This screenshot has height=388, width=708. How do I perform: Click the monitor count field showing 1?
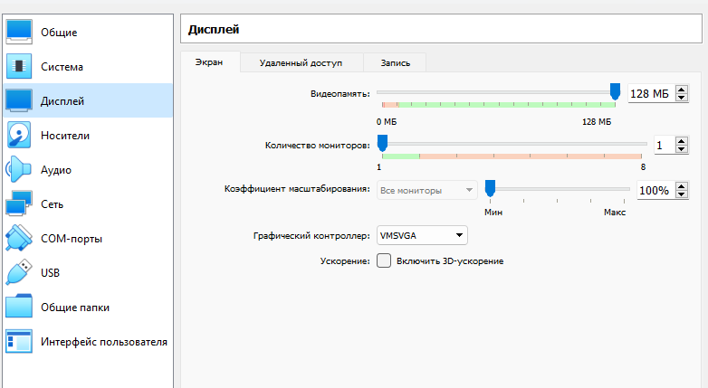click(665, 146)
